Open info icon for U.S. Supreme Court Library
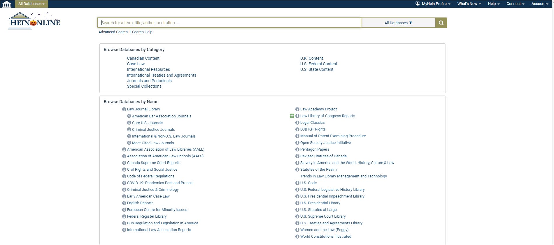This screenshot has width=554, height=245. click(x=297, y=216)
